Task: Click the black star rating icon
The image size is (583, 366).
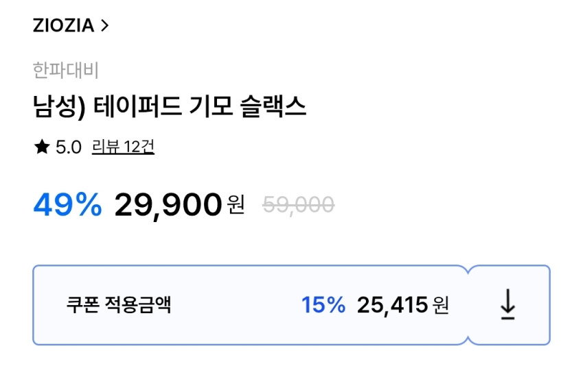Action: click(x=41, y=147)
